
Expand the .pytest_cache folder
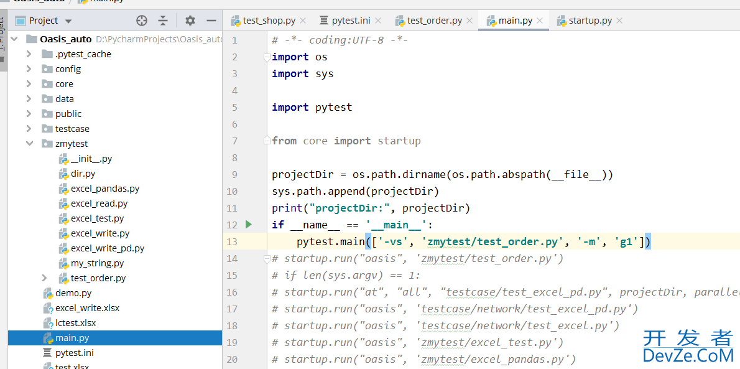(x=29, y=54)
